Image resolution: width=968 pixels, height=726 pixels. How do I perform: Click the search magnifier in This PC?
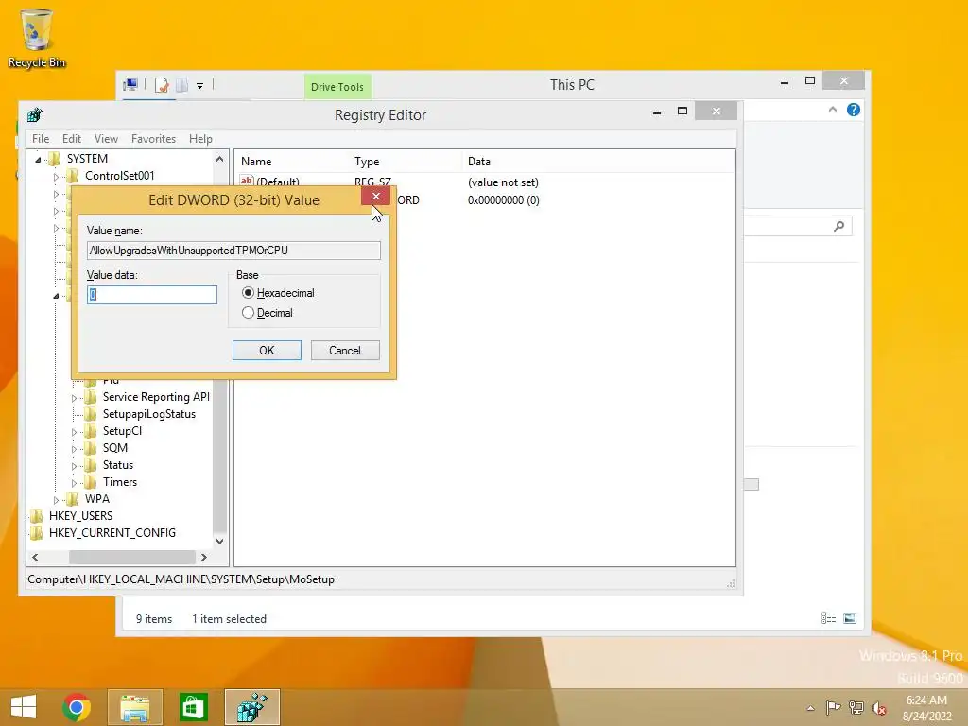point(838,226)
